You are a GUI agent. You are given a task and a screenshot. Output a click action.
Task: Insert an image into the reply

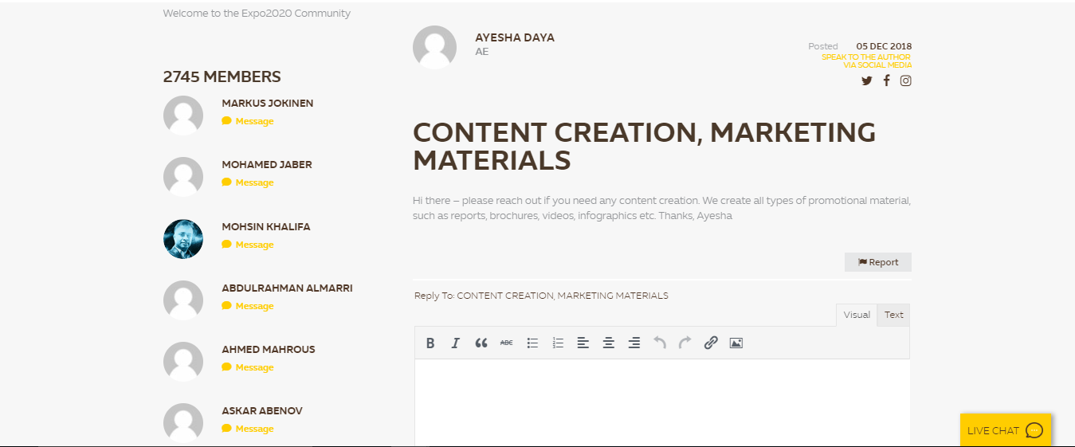pyautogui.click(x=736, y=343)
